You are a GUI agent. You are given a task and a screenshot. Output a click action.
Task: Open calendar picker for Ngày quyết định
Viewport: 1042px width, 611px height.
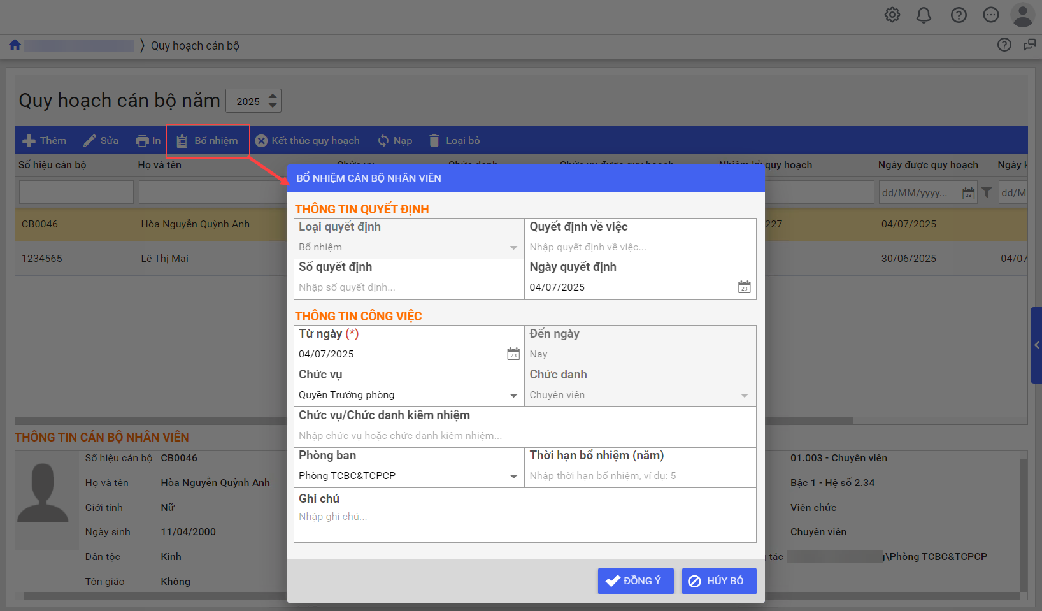coord(744,287)
